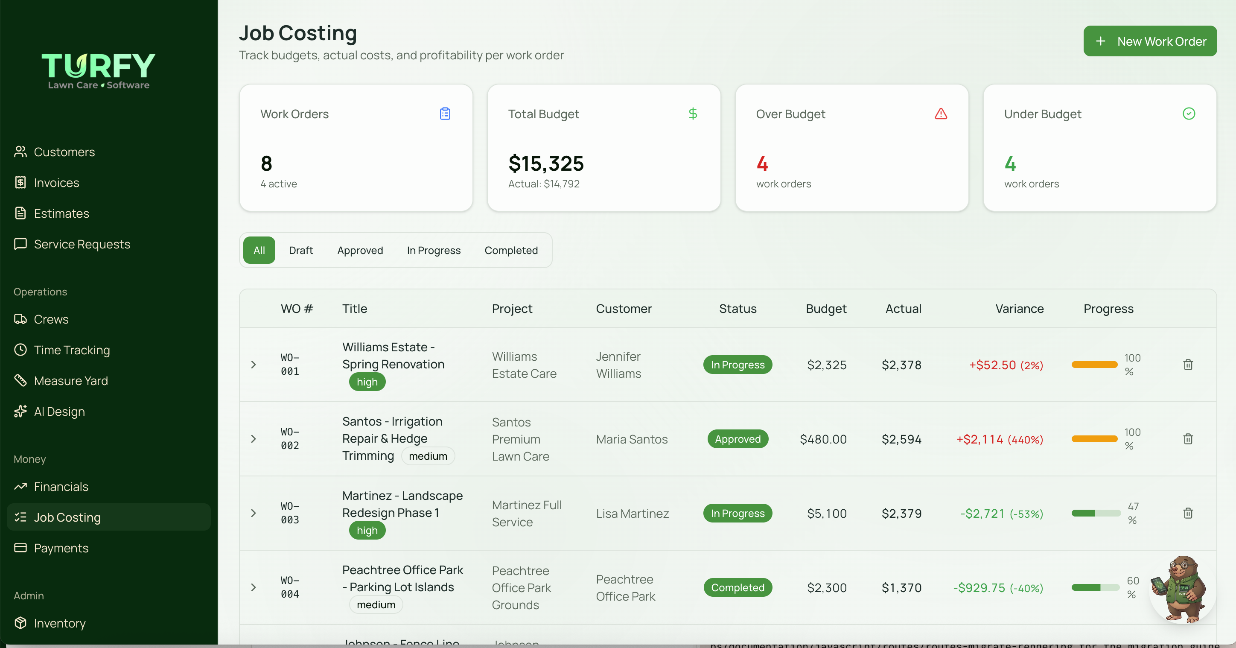Select the All filter tab

coord(259,251)
